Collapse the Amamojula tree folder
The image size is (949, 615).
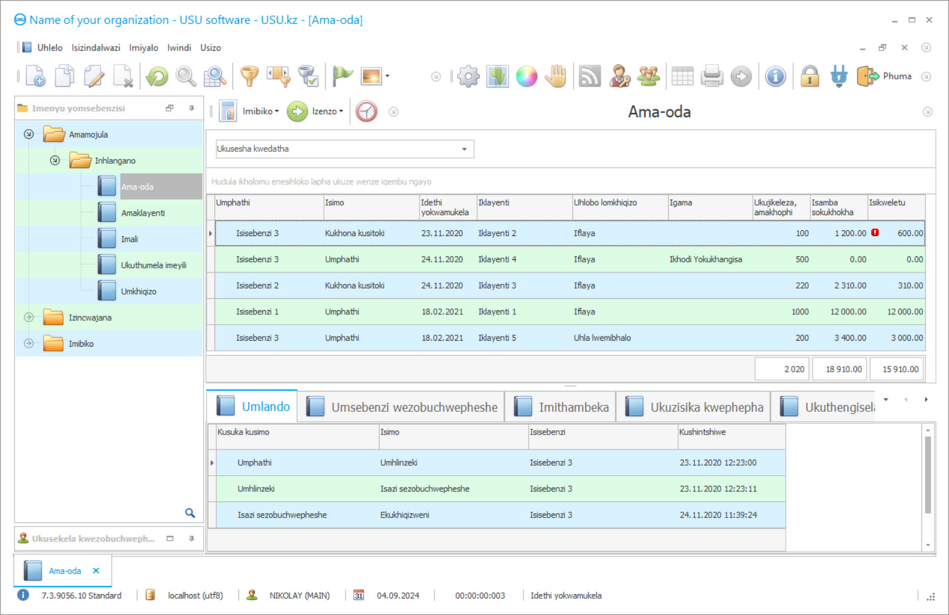click(x=29, y=134)
